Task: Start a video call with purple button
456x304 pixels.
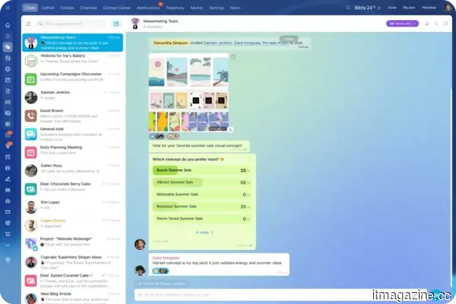Action: 402,23
